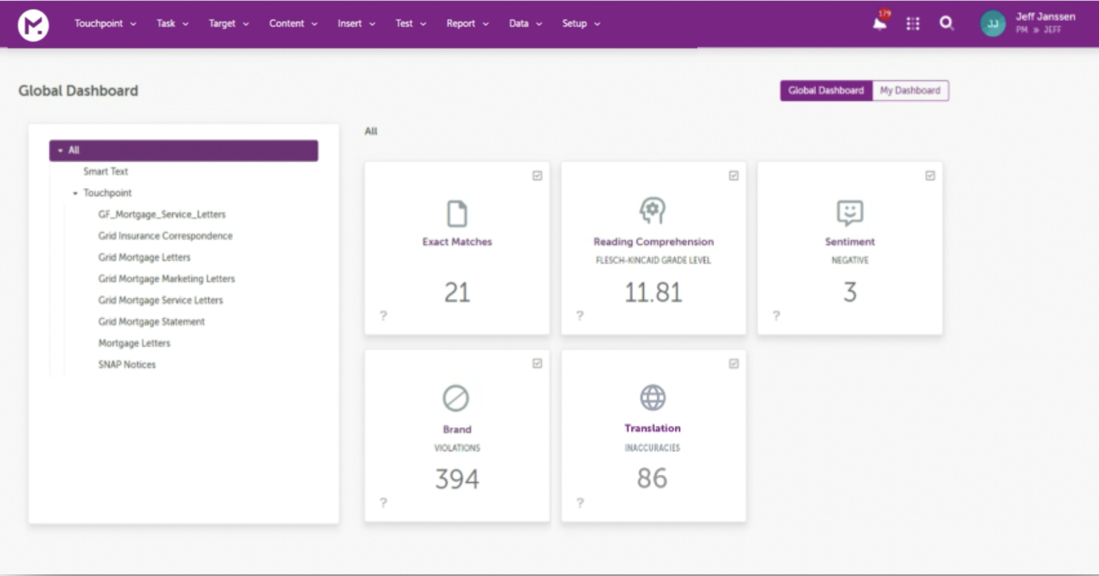Screen dimensions: 1099x576
Task: Open the Report dropdown menu
Action: click(467, 24)
